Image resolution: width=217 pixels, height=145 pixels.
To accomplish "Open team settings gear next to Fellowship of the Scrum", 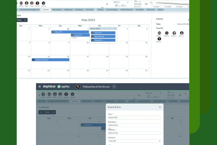I will tap(114, 87).
